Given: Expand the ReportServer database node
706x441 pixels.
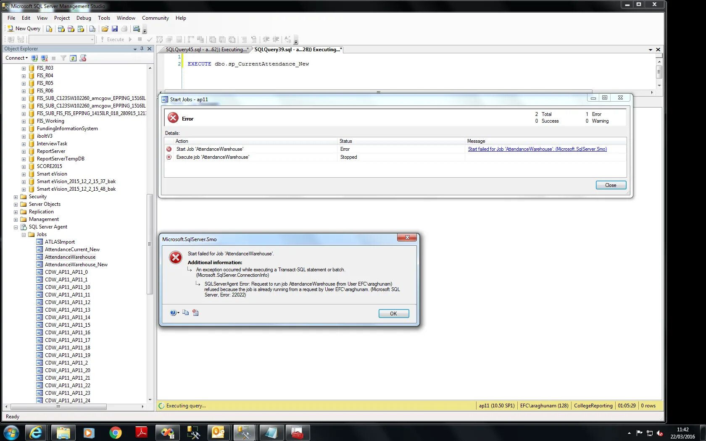Looking at the screenshot, I should pyautogui.click(x=24, y=151).
